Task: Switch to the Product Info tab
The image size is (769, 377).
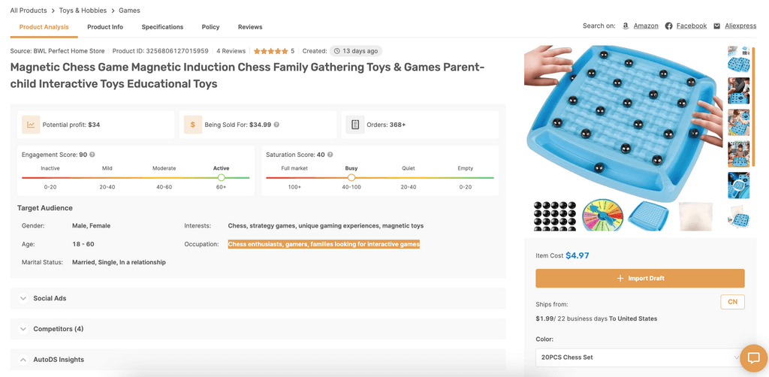Action: pyautogui.click(x=105, y=27)
